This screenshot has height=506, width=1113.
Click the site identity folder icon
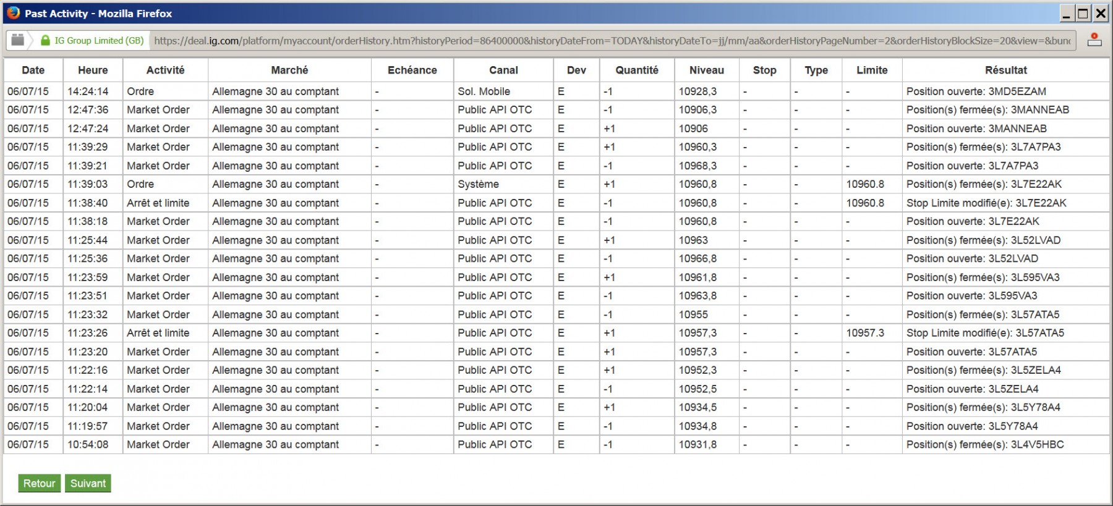tap(17, 40)
